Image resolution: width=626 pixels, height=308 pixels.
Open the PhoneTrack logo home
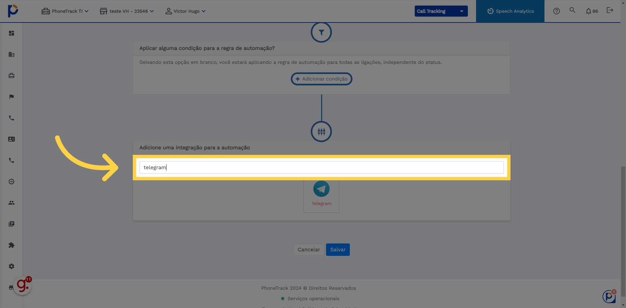pos(13,11)
